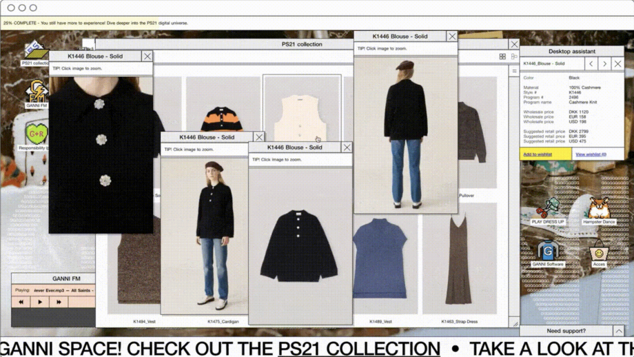The height and width of the screenshot is (357, 634).
Task: Click the DKK 1120 wholesale price
Action: (578, 112)
